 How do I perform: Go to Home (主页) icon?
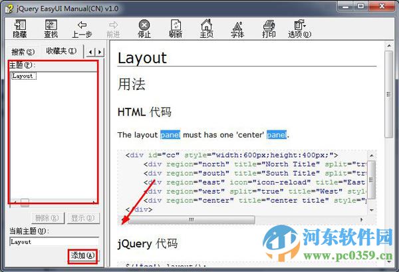coord(207,29)
